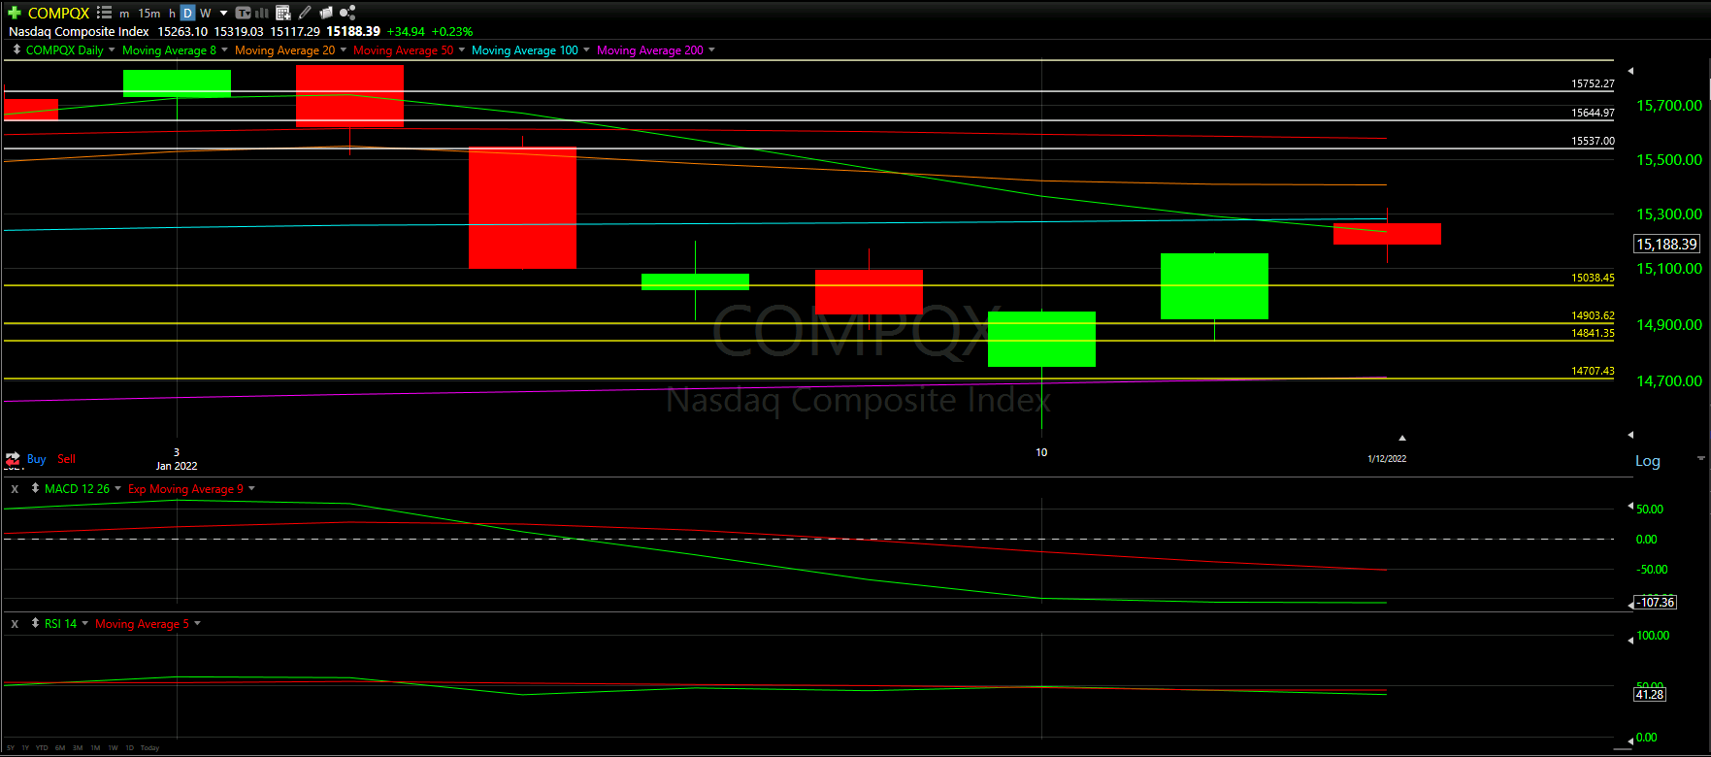The height and width of the screenshot is (757, 1711).
Task: Select the 5Y time range
Action: [11, 748]
